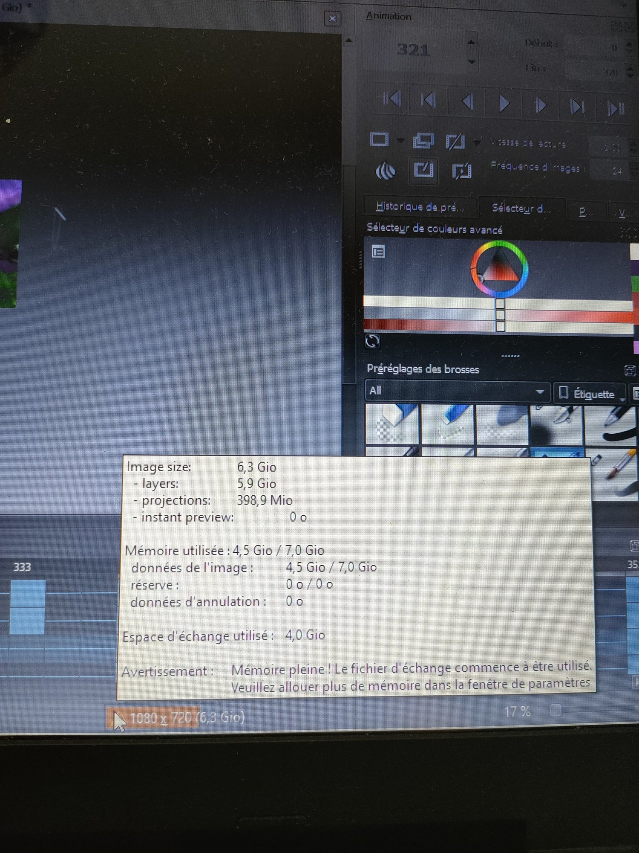The image size is (639, 853).
Task: Jump to the first animation frame
Action: coord(392,99)
